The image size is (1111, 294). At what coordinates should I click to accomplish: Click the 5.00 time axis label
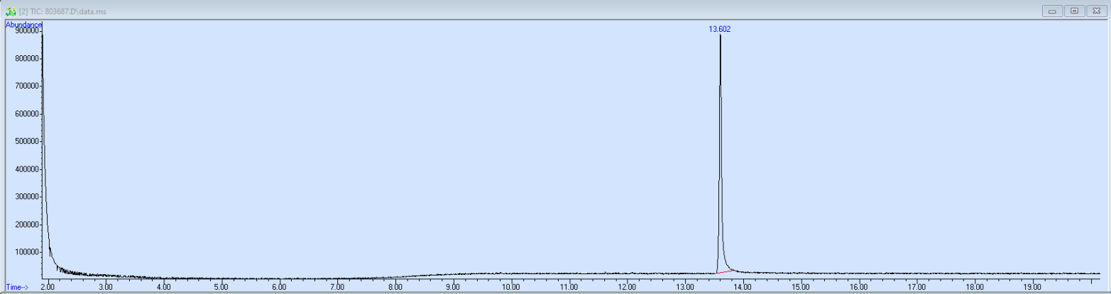pyautogui.click(x=221, y=287)
